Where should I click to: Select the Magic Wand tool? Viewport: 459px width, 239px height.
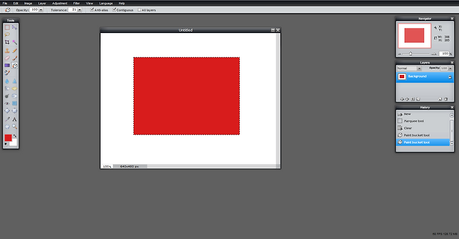click(14, 43)
